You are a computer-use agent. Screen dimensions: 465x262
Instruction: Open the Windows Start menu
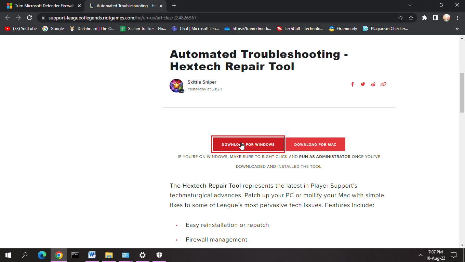8,255
